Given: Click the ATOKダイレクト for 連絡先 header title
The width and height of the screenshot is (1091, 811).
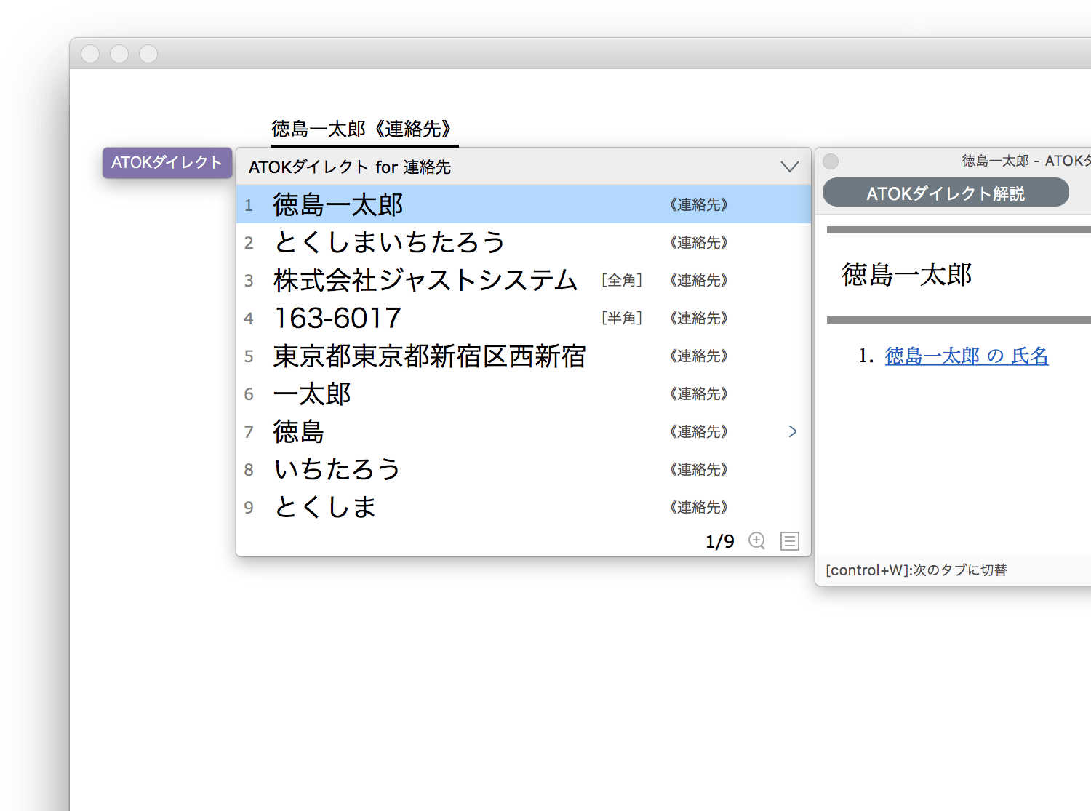Looking at the screenshot, I should click(350, 167).
